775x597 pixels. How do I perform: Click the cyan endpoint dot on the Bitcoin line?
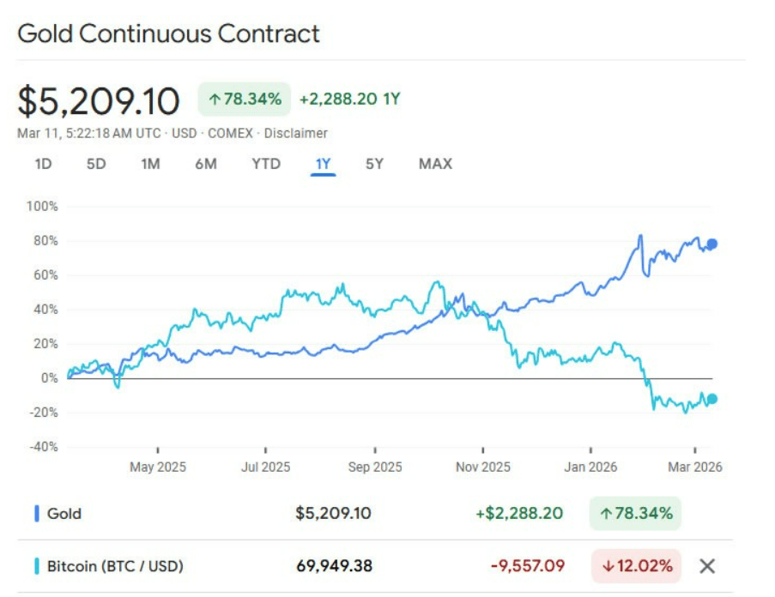(713, 398)
